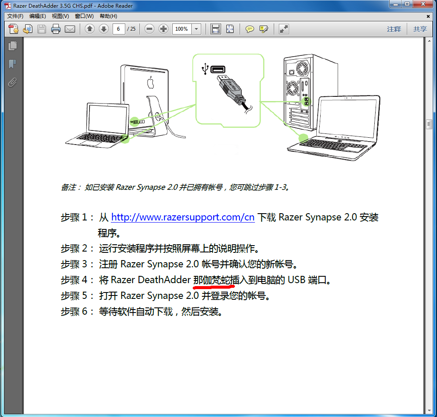Open the 编辑(E) menu
437x417 pixels.
coord(38,16)
